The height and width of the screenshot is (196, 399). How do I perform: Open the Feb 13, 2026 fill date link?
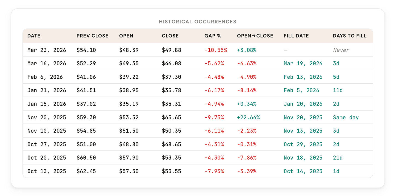(x=303, y=77)
